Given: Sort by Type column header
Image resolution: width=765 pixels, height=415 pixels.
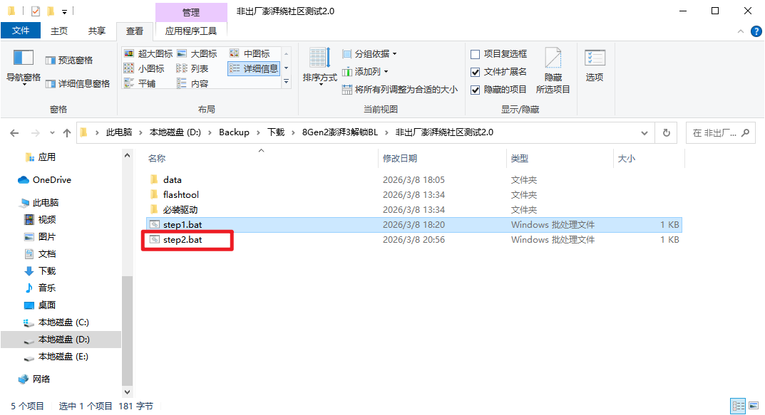Looking at the screenshot, I should 560,158.
